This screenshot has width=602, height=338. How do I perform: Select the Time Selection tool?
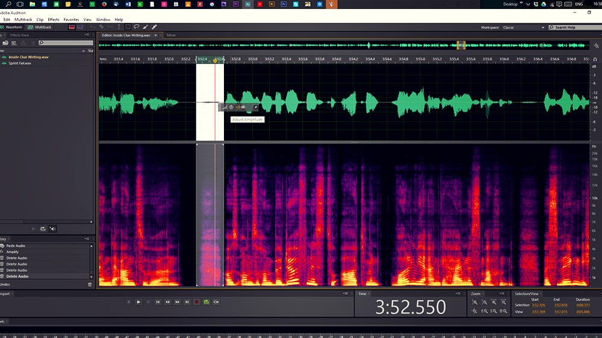tap(119, 27)
